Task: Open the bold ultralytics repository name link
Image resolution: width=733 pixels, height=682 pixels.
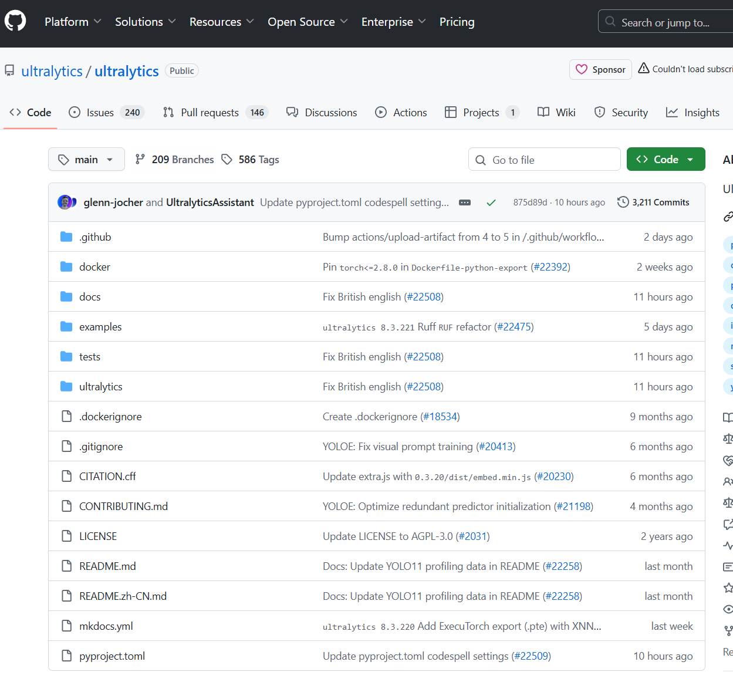Action: coord(127,71)
